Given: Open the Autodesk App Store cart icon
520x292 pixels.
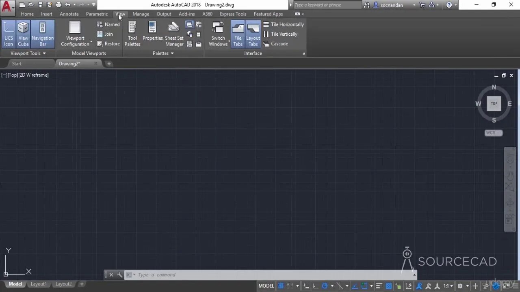Looking at the screenshot, I should point(422,5).
